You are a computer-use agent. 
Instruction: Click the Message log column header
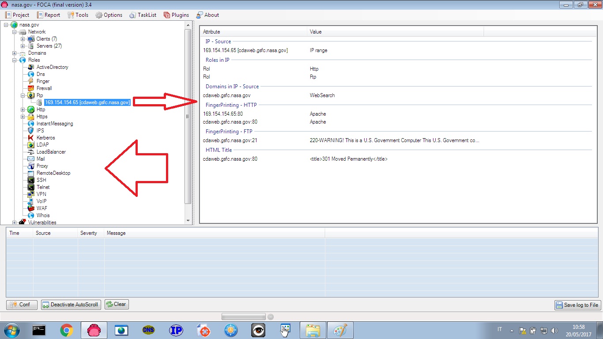[x=215, y=233]
